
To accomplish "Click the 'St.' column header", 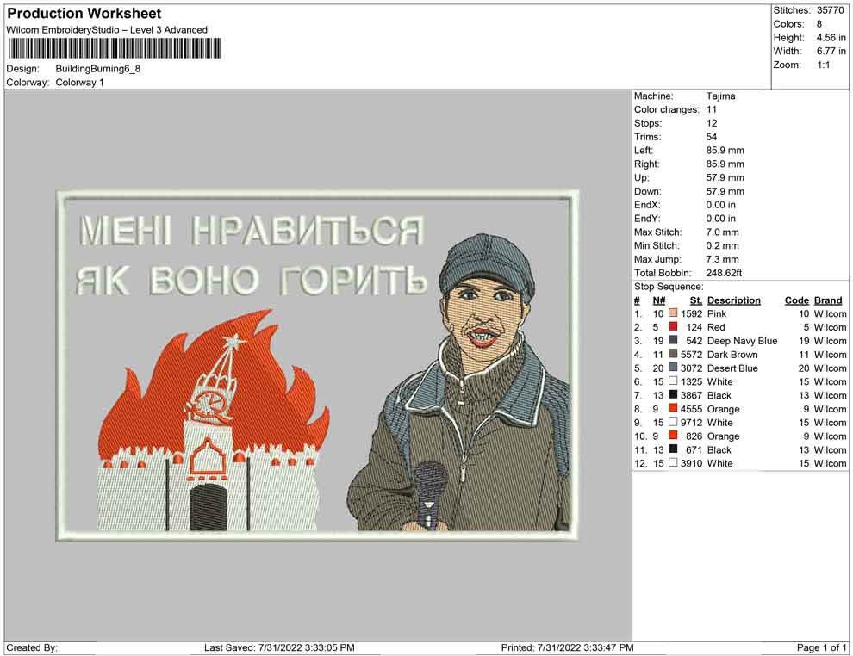I will (x=696, y=300).
